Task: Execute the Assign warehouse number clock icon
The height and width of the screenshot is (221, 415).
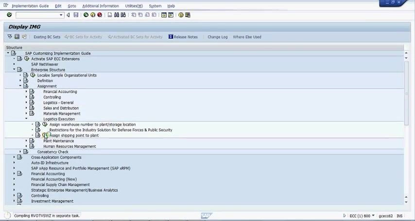Action: click(45, 124)
